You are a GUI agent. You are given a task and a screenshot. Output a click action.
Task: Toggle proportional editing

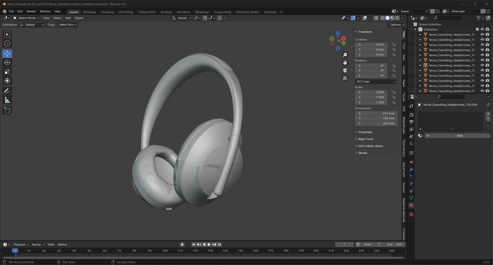pyautogui.click(x=220, y=18)
